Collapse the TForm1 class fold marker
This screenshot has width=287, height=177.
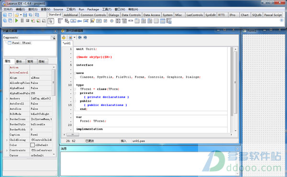[x=75, y=89]
